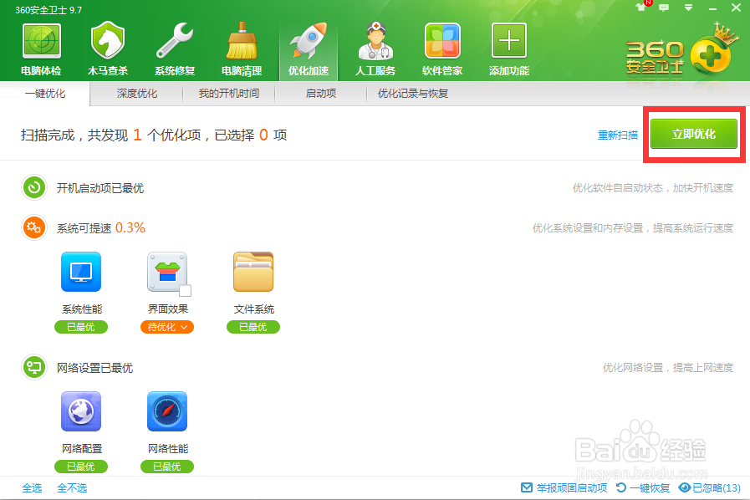Open 电脑清理 cleanup tool

(242, 49)
